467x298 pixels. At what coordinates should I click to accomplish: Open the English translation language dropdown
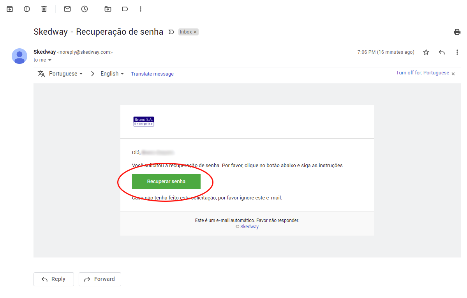coord(112,73)
